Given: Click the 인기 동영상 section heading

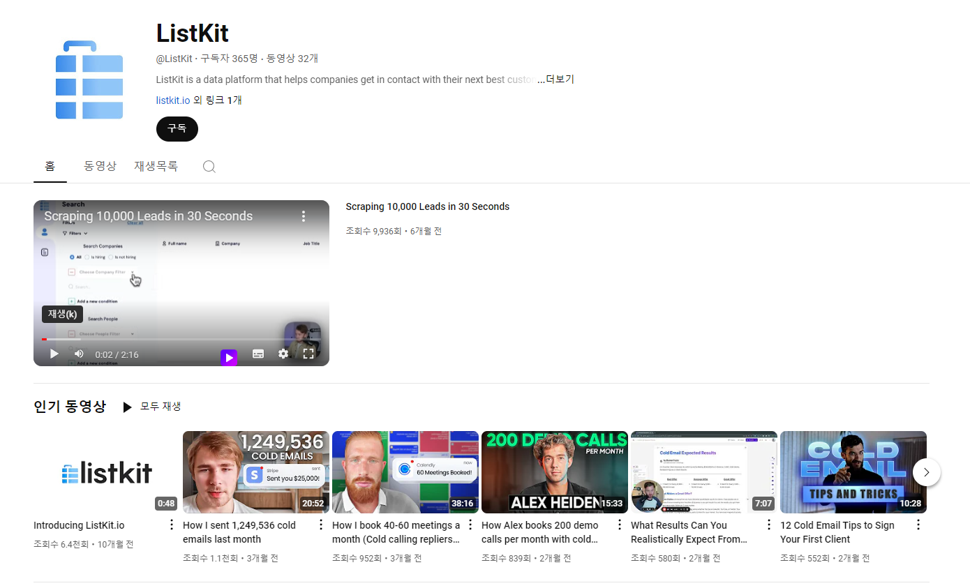Looking at the screenshot, I should [x=70, y=406].
